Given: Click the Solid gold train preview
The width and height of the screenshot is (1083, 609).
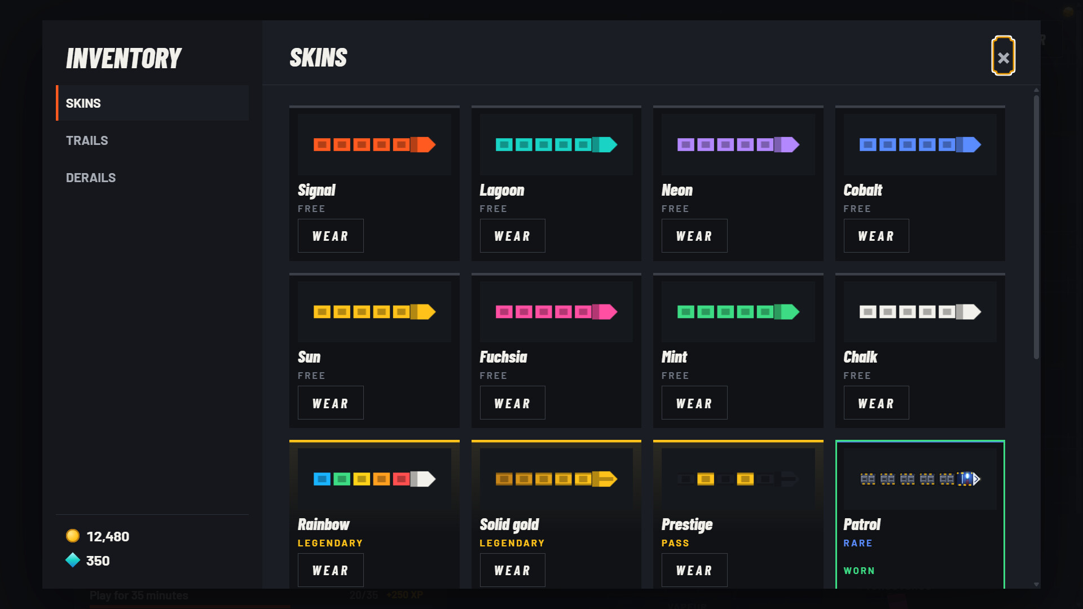Looking at the screenshot, I should click(556, 479).
